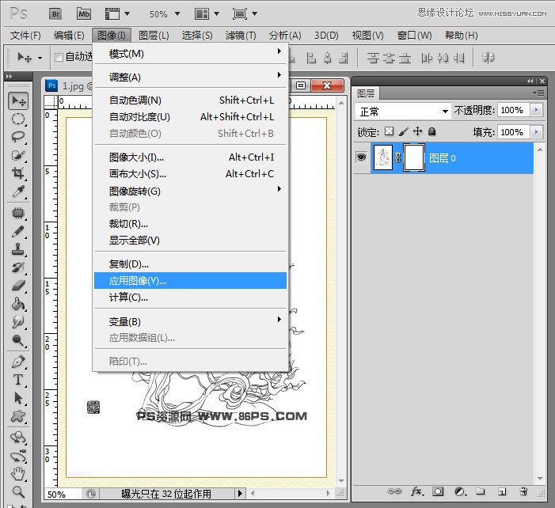
Task: Select the Healing Brush tool
Action: pyautogui.click(x=18, y=213)
